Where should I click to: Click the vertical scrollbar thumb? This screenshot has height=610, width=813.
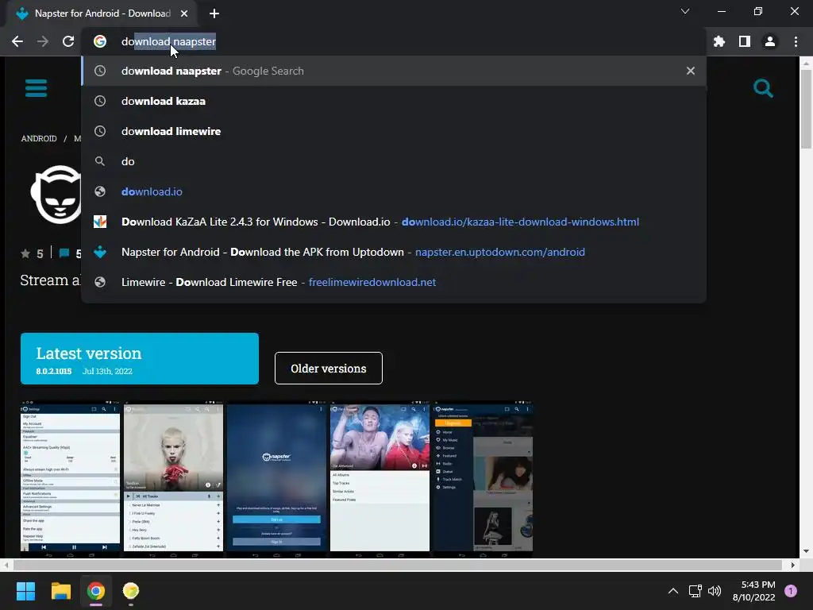coord(806,109)
